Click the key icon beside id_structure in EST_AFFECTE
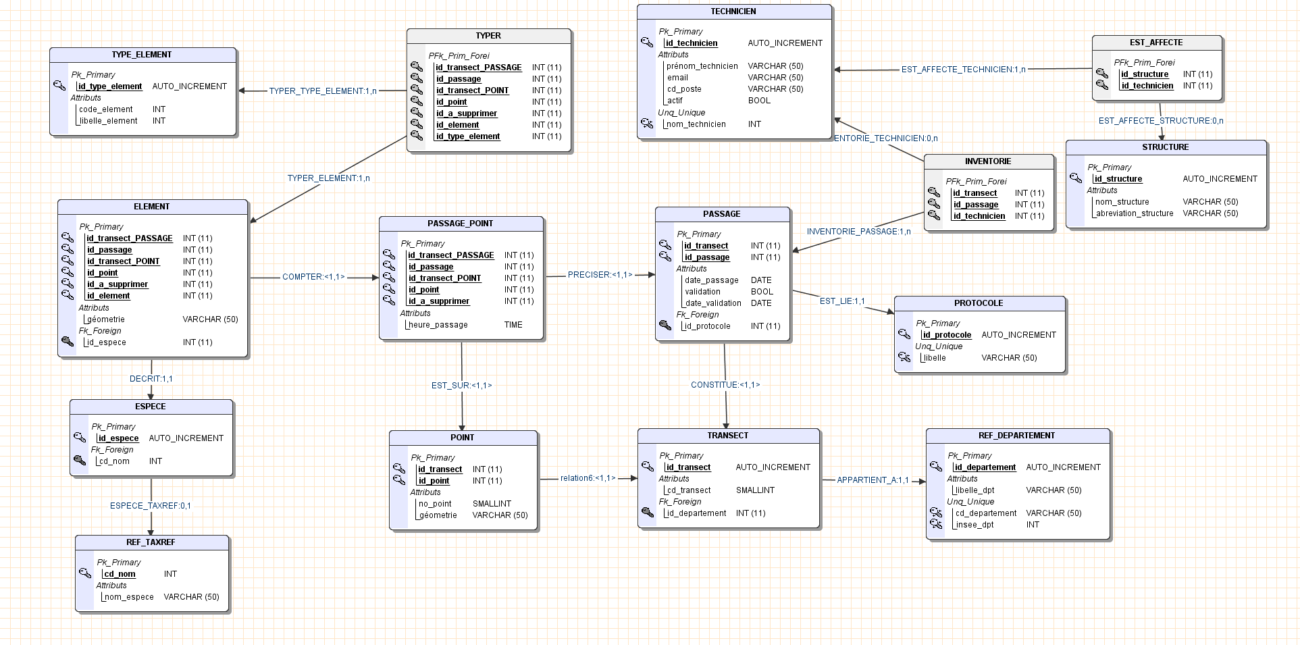The image size is (1300, 645). tap(1102, 74)
